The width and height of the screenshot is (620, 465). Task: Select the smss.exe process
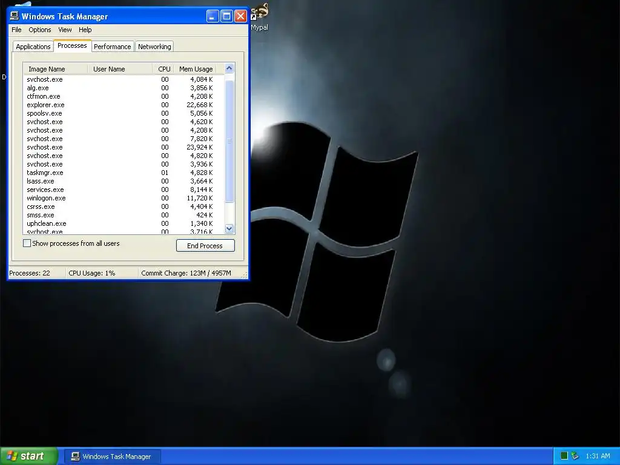coord(124,215)
